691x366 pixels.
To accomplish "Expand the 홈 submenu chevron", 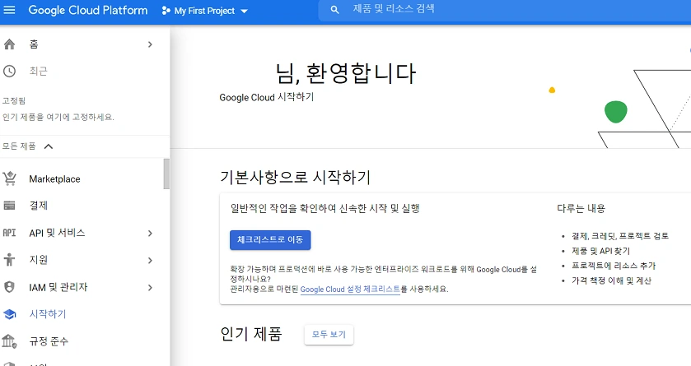I will tap(150, 44).
